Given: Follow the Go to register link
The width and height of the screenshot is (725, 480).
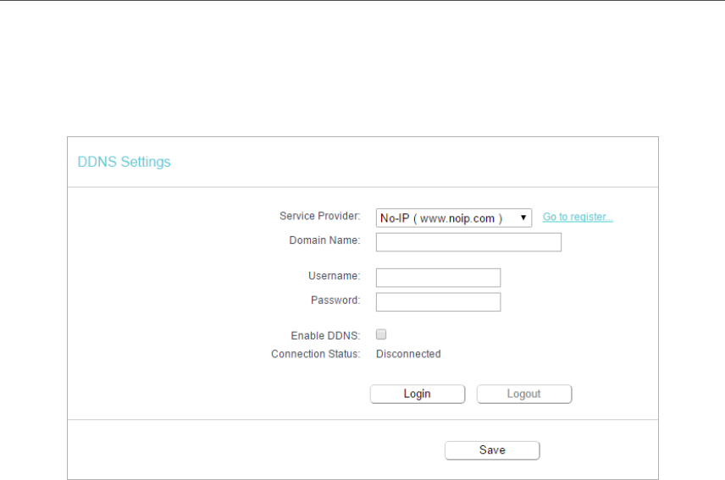Looking at the screenshot, I should click(578, 217).
